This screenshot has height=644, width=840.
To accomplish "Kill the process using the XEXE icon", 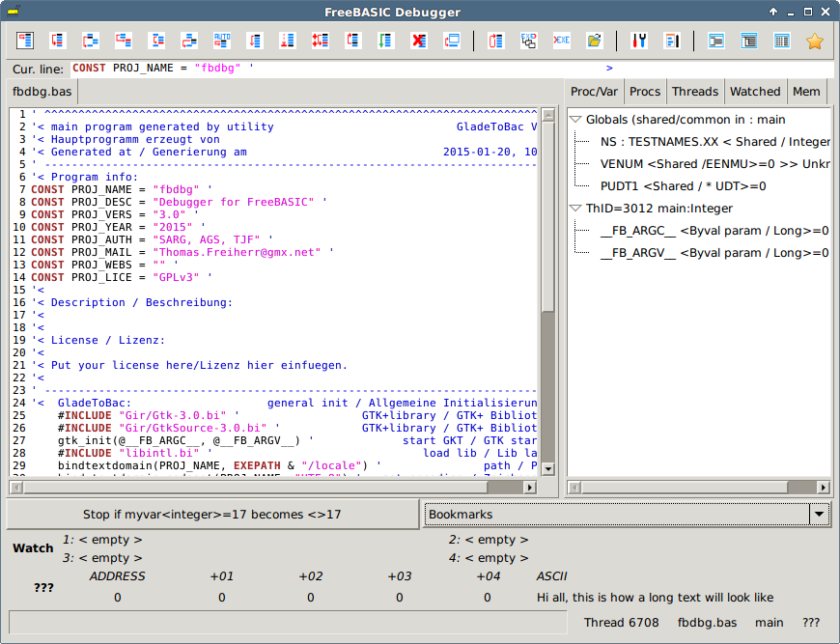I will coord(561,41).
